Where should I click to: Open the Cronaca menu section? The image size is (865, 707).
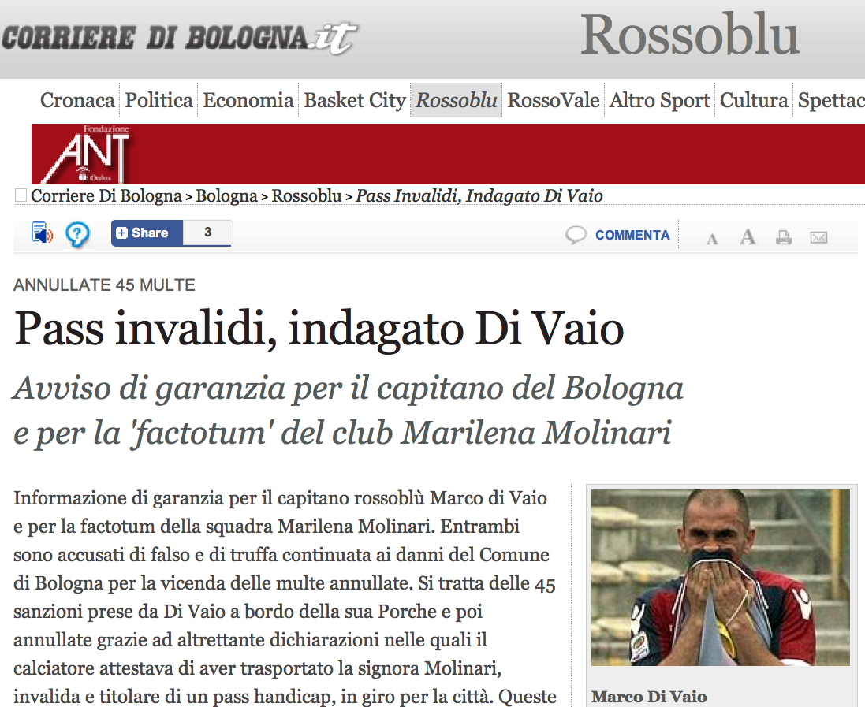[x=77, y=100]
